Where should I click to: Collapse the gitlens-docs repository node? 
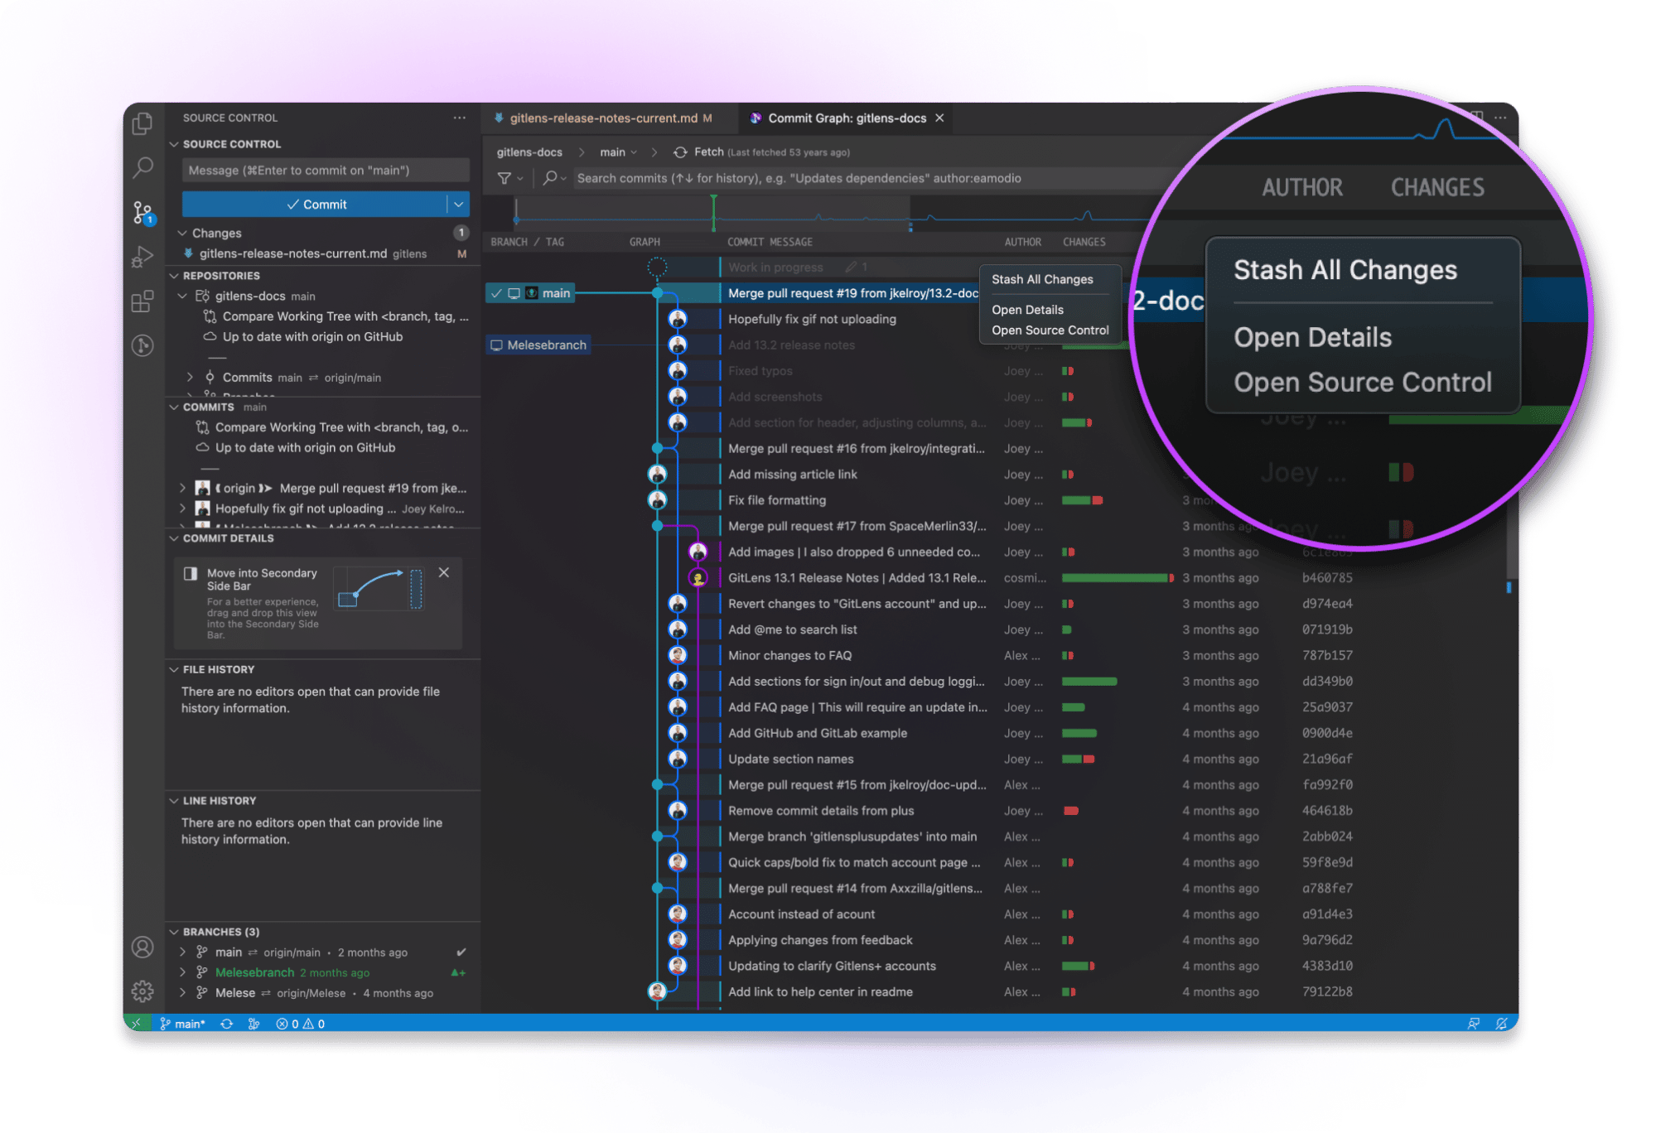tap(182, 296)
